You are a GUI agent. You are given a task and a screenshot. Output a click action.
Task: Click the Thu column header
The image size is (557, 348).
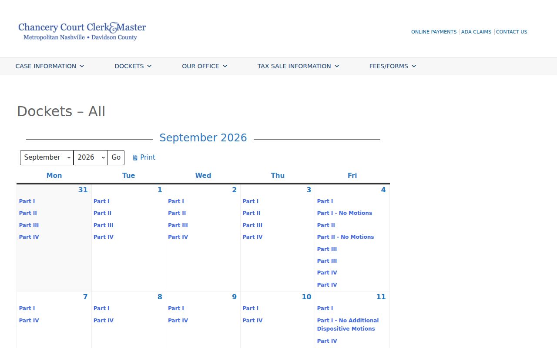pyautogui.click(x=278, y=176)
